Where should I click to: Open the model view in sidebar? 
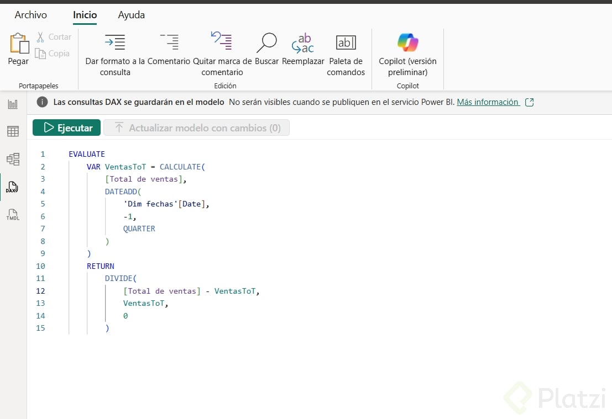point(13,160)
